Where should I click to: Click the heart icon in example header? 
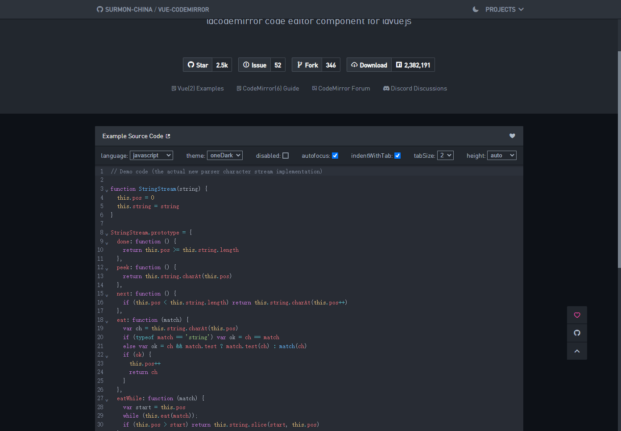[512, 136]
